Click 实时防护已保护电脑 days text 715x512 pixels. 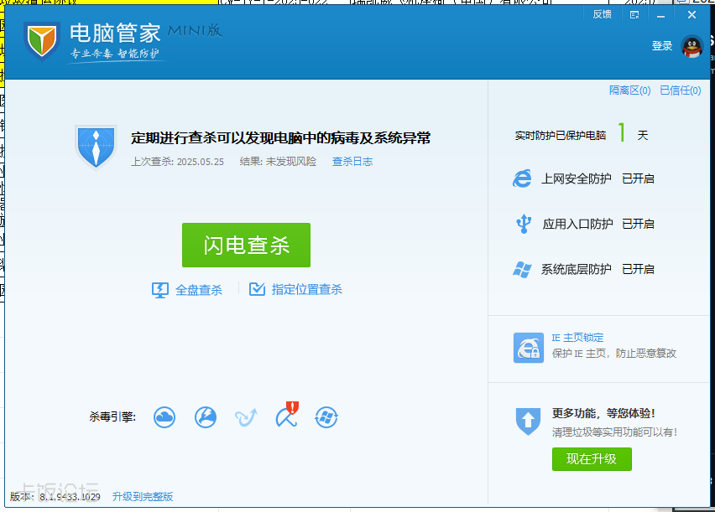click(x=582, y=135)
